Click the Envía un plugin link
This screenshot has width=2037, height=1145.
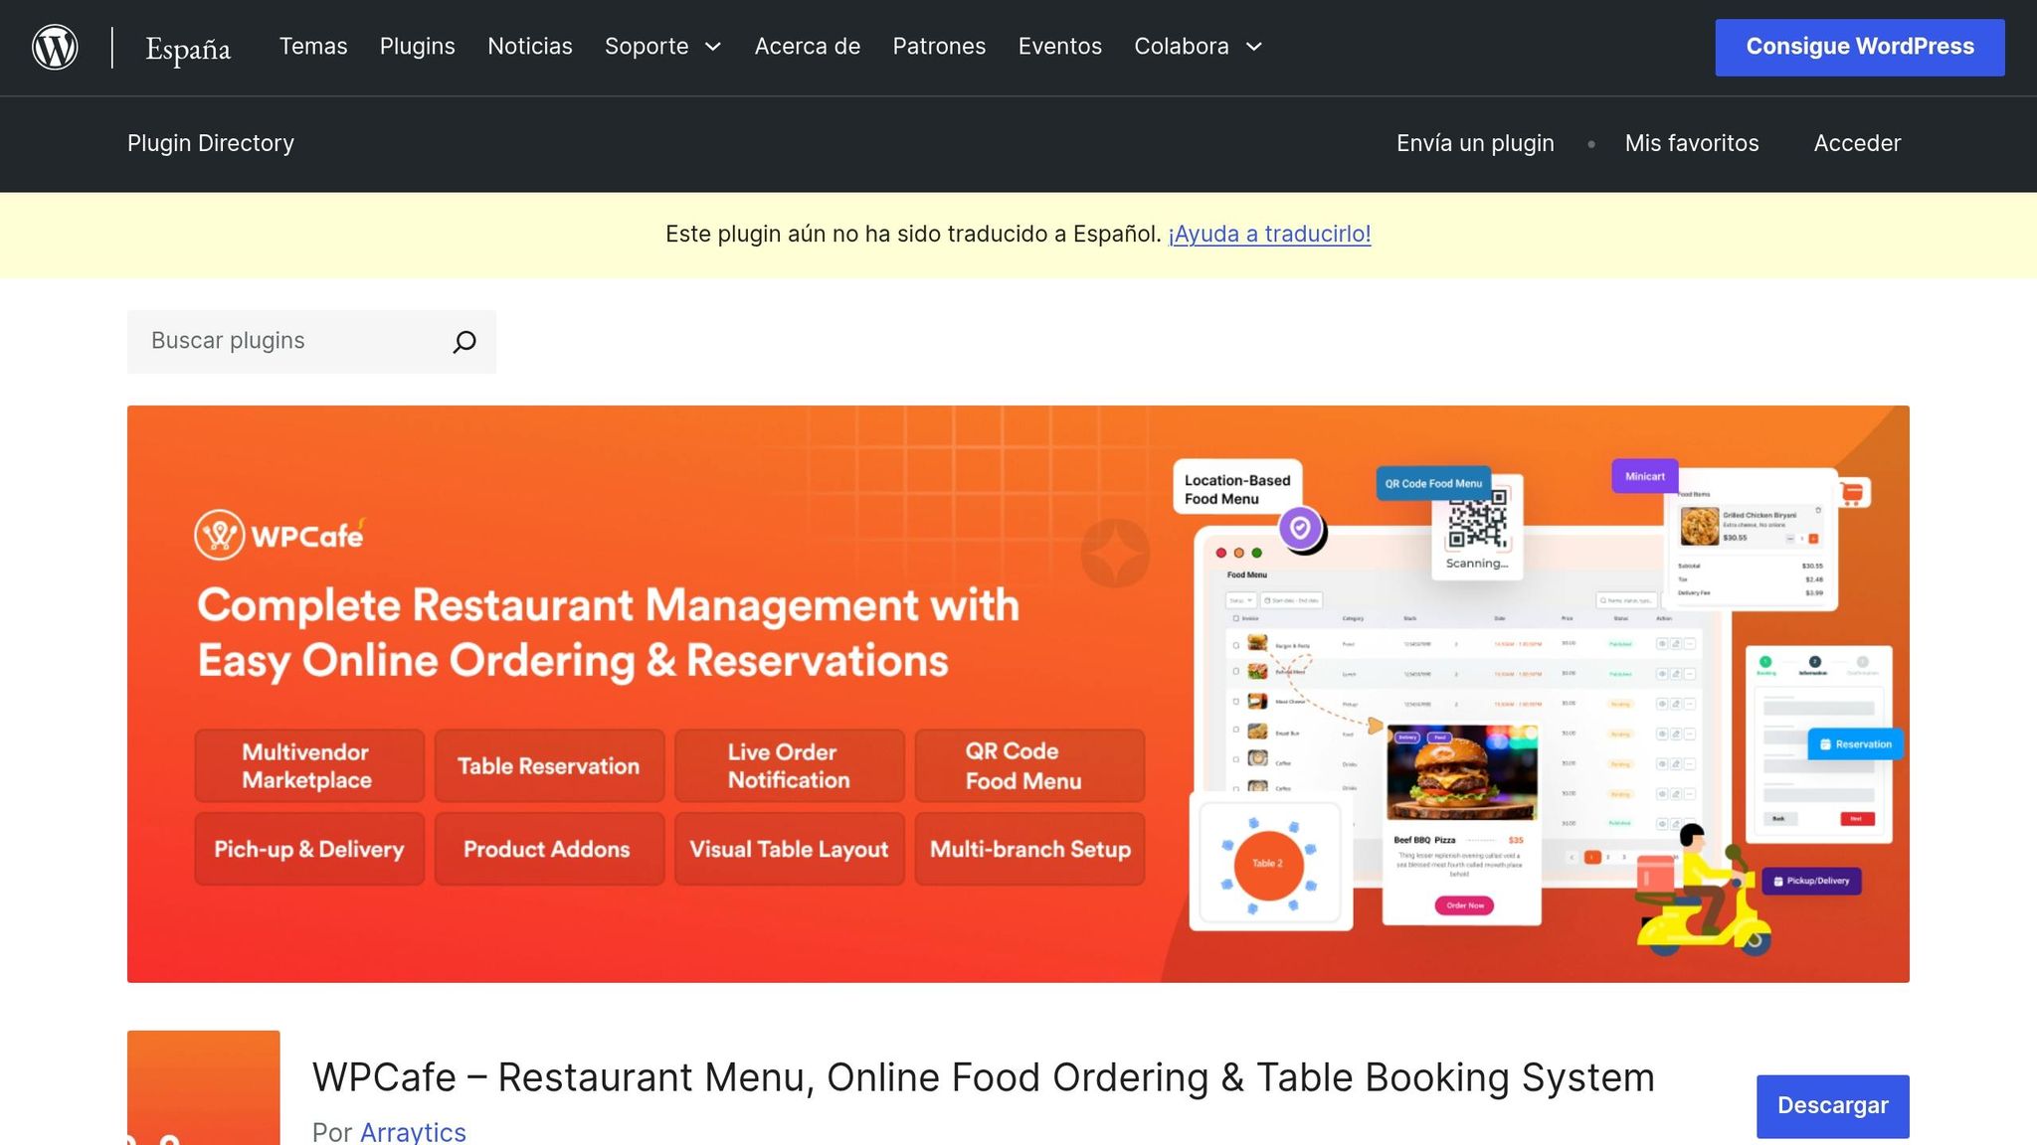(x=1475, y=143)
